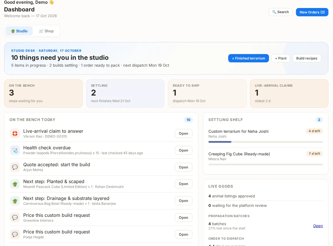Open the Greenline Interiors build request
The image size is (333, 246).
183,218
